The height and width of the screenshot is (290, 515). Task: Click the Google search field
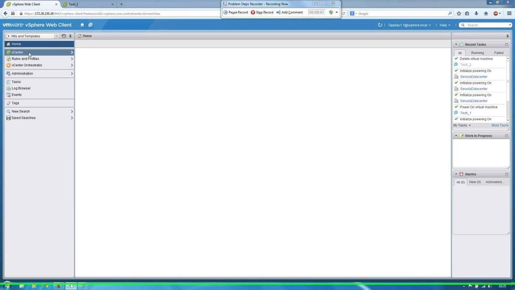402,14
